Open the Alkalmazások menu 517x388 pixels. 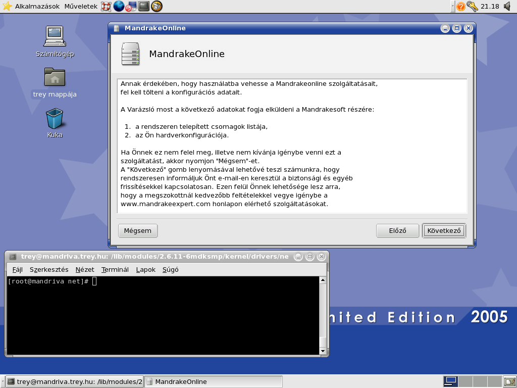(x=37, y=6)
